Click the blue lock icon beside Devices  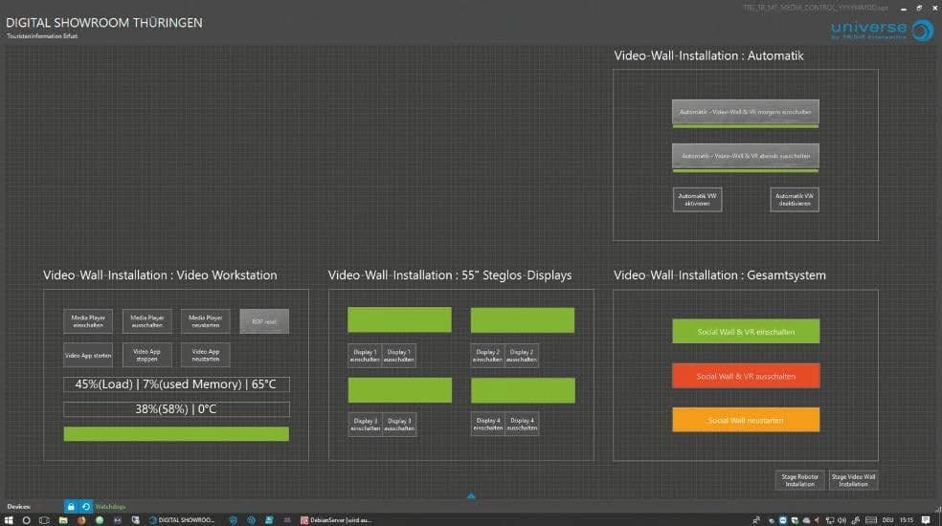(71, 506)
